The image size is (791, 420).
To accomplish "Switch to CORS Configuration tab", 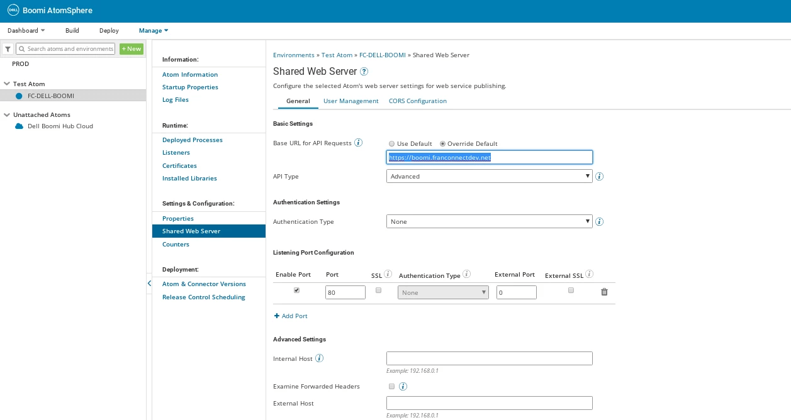I will (418, 101).
